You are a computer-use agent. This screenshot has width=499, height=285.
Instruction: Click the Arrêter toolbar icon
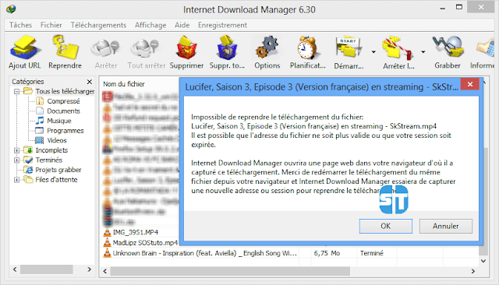pos(105,48)
